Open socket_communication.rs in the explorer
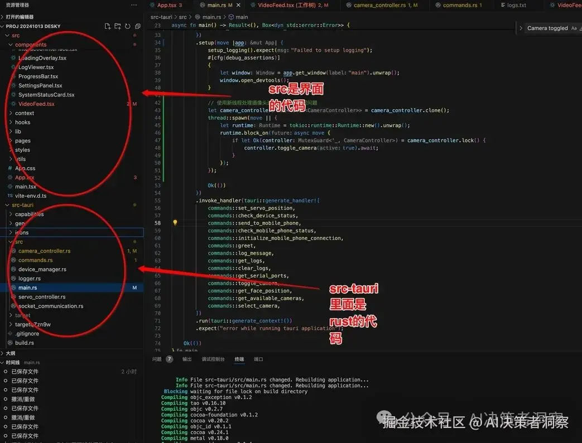Image resolution: width=582 pixels, height=443 pixels. point(51,306)
